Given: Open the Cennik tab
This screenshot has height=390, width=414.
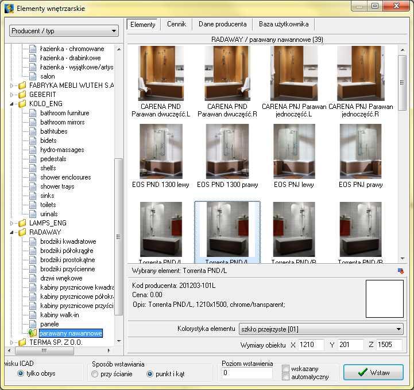Looking at the screenshot, I should [x=176, y=24].
